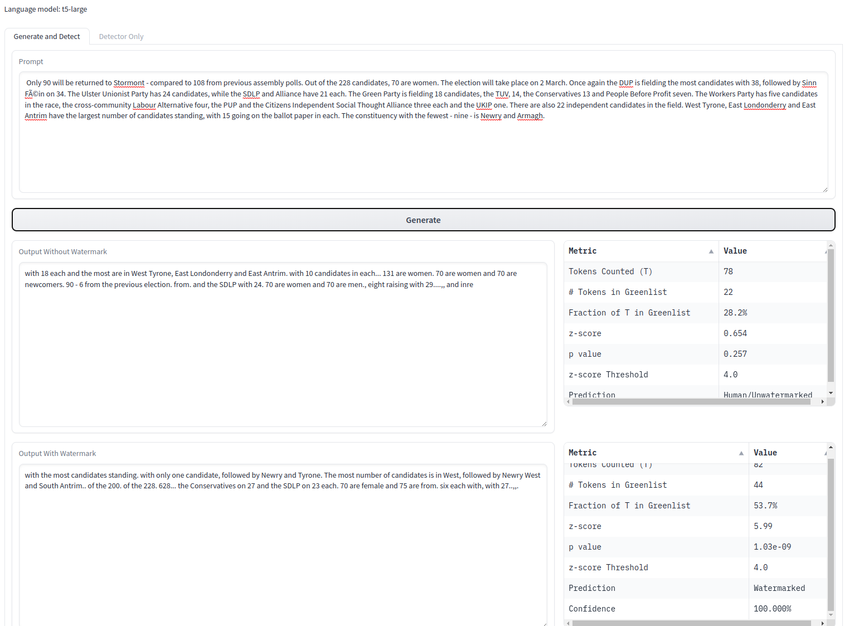The image size is (854, 626).
Task: Click the 28.2% fraction value
Action: [x=735, y=313]
